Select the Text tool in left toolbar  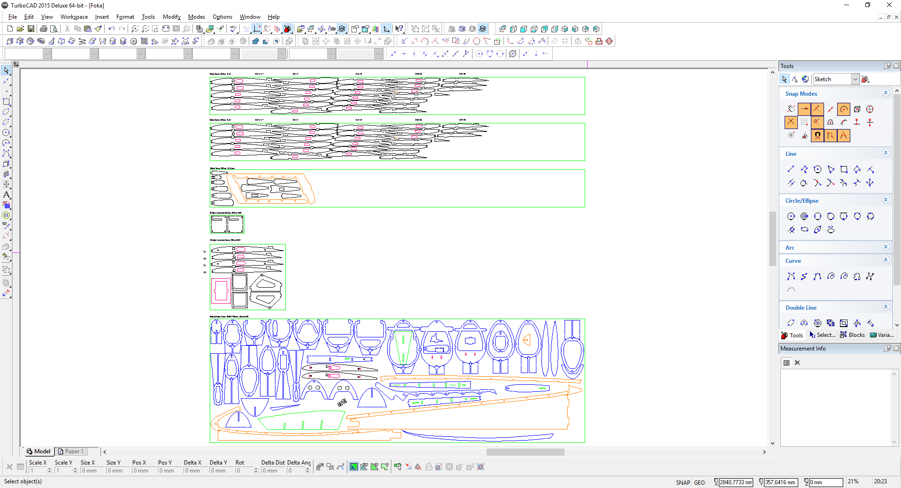coord(6,195)
